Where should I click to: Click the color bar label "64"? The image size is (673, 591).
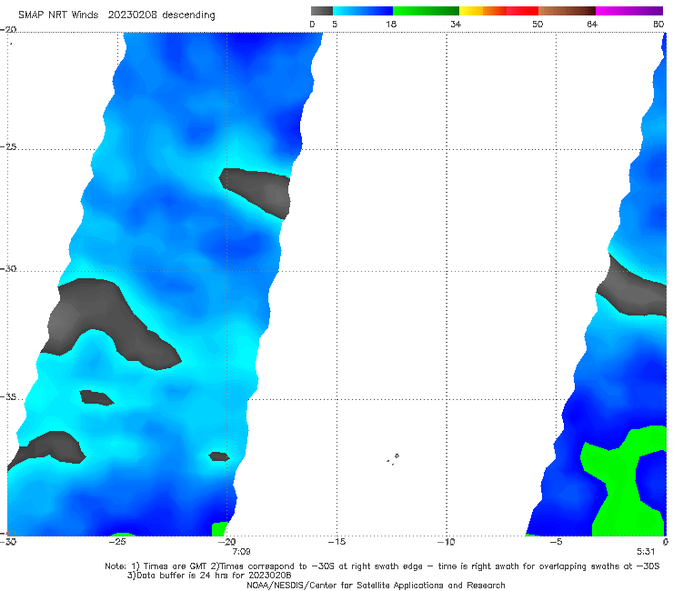click(x=592, y=25)
